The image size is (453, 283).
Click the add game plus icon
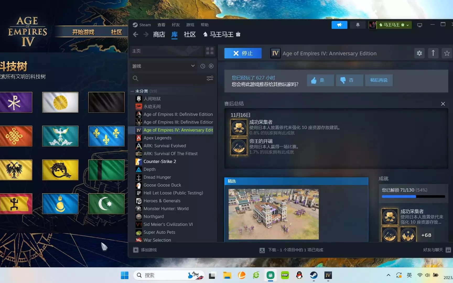click(x=136, y=250)
